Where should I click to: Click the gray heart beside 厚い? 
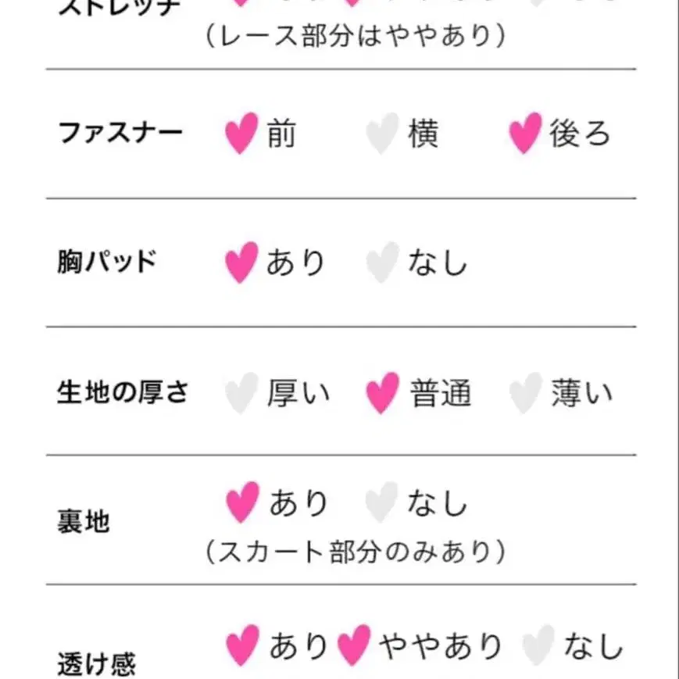[241, 393]
